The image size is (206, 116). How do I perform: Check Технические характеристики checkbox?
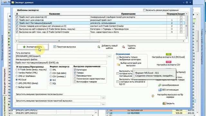pyautogui.click(x=75, y=79)
